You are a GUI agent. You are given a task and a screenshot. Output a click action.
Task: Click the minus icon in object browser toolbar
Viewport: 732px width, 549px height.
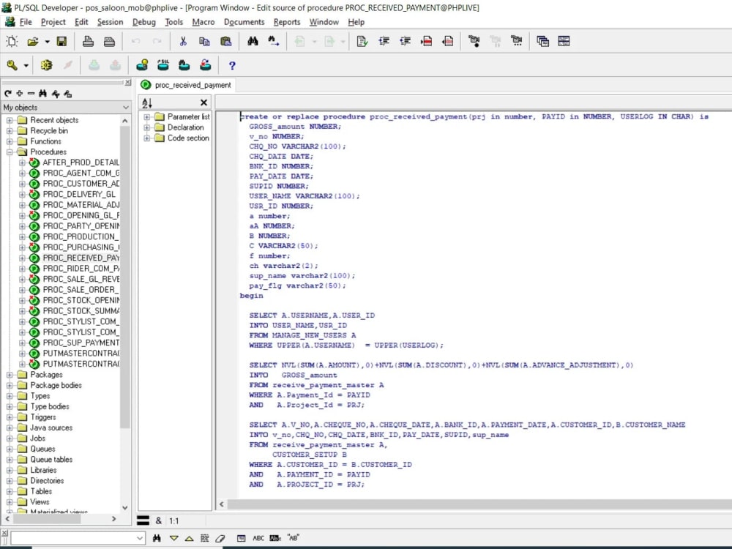31,94
